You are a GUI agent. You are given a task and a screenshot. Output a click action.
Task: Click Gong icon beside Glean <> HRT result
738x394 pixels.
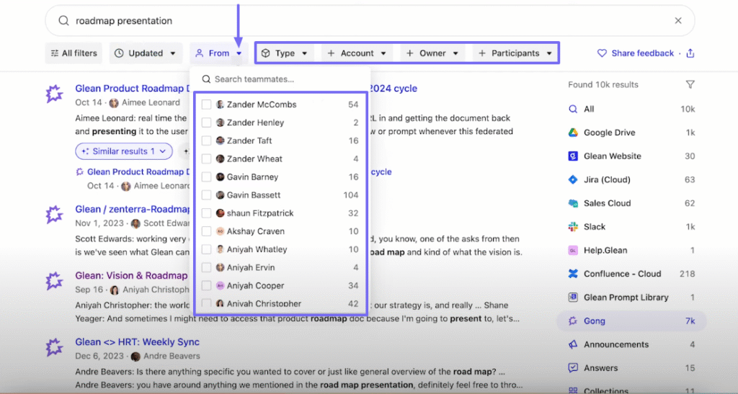[54, 347]
